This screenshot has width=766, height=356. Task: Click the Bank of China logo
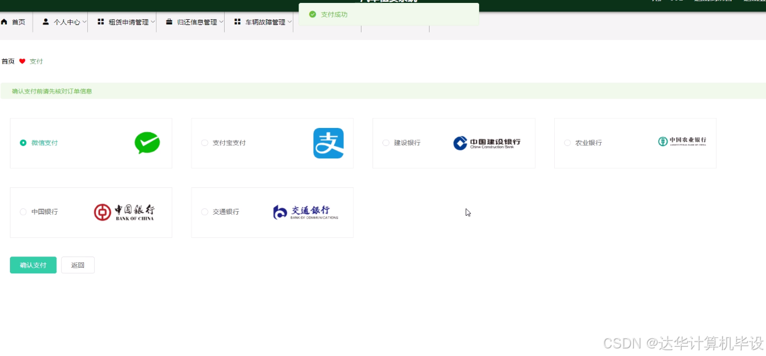pyautogui.click(x=124, y=212)
